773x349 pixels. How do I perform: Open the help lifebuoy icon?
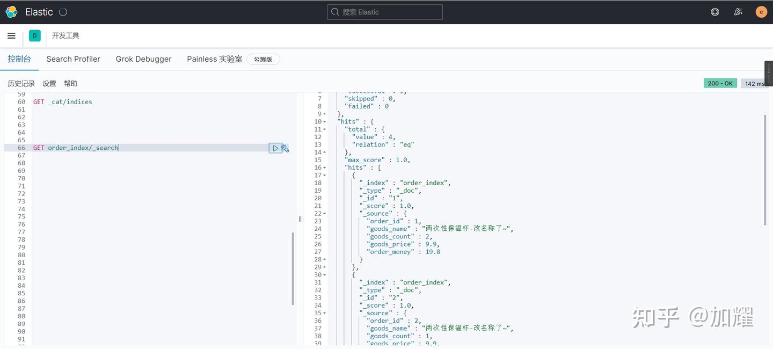coord(715,12)
